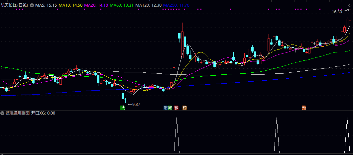Click the 航天长峰(日线) stock title
The height and width of the screenshot is (155, 353).
point(14,5)
